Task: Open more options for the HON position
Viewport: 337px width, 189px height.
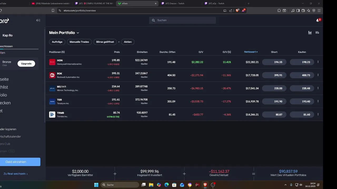Action: tap(318, 62)
